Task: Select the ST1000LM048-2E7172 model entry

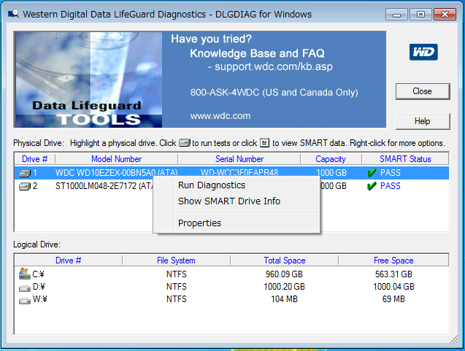Action: (x=104, y=186)
